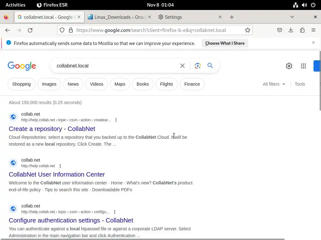
Task: Reload the current page
Action: (30, 30)
